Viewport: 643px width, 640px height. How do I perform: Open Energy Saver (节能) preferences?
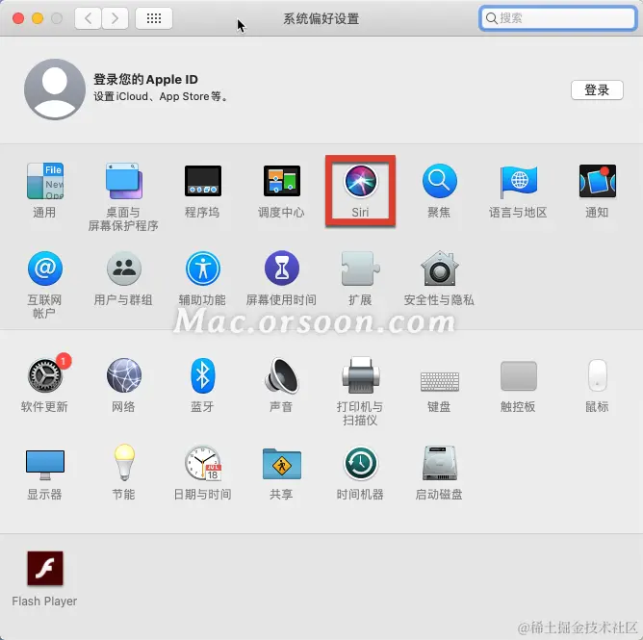(124, 463)
